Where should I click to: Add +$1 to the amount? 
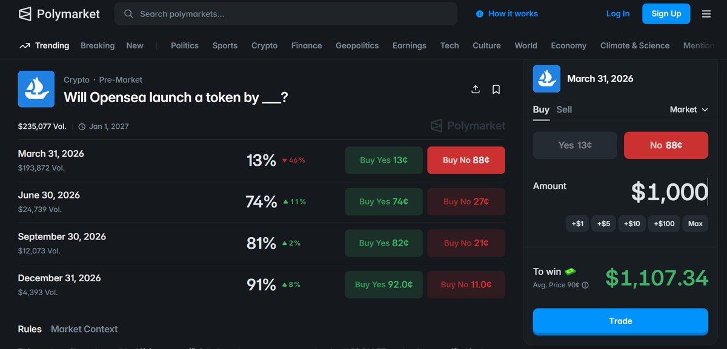(577, 224)
